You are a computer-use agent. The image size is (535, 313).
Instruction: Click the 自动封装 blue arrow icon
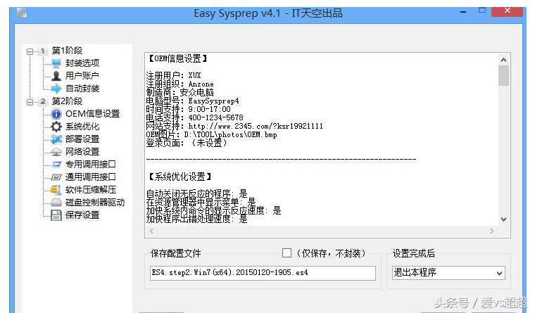56,89
